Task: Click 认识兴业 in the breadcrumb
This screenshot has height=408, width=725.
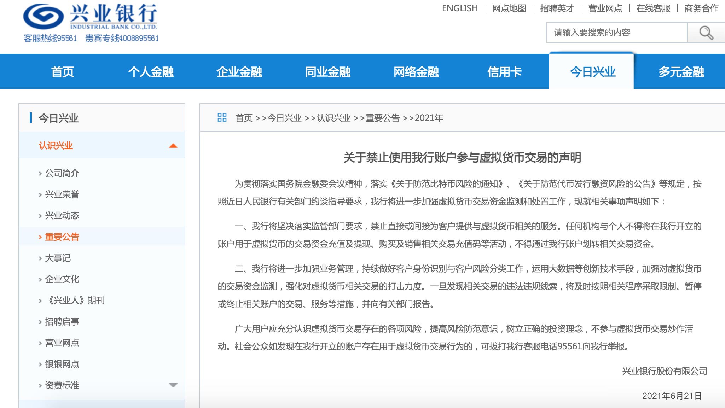Action: tap(333, 118)
